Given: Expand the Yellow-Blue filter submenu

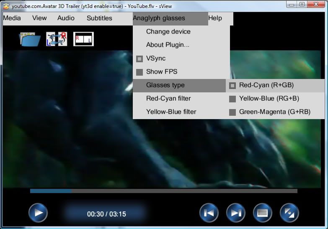Looking at the screenshot, I should (x=179, y=112).
